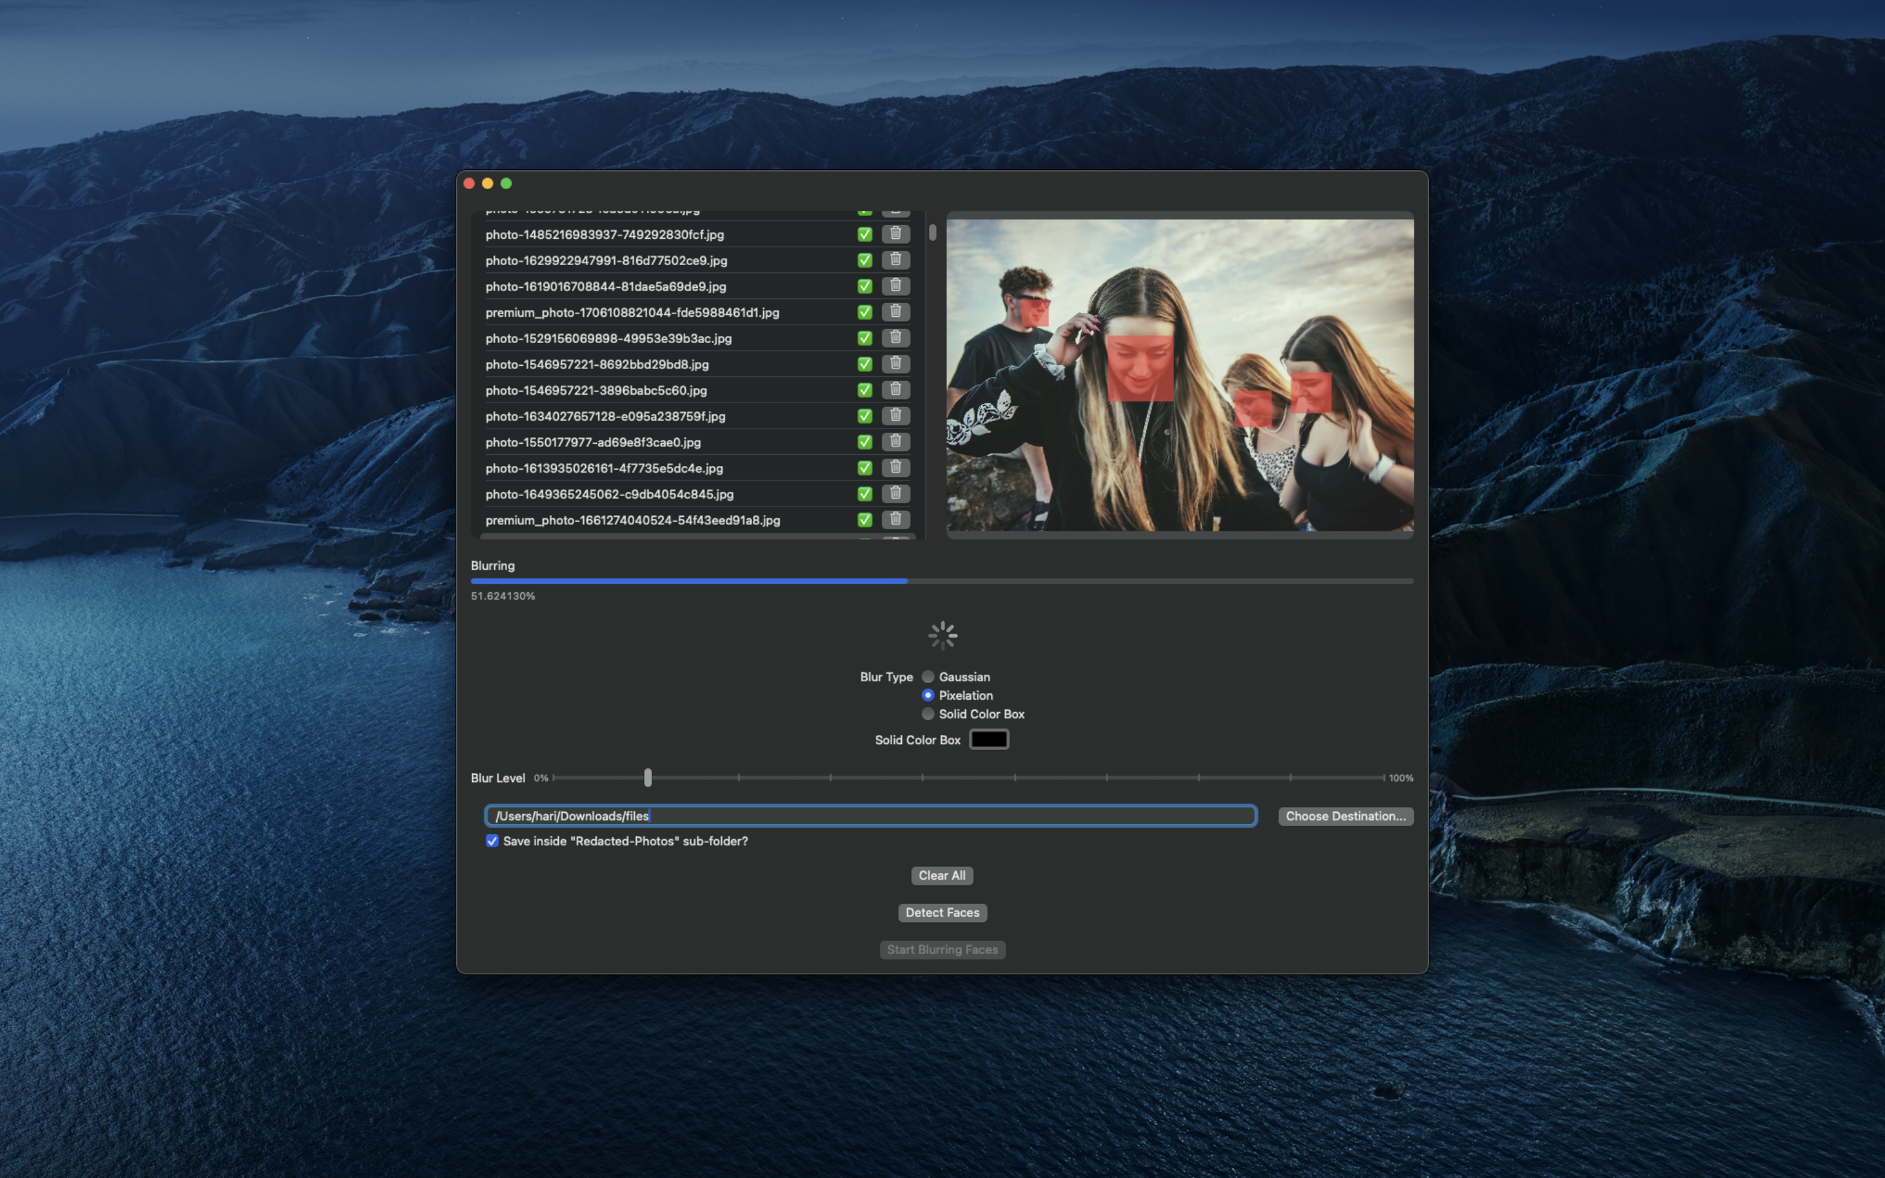Choose Solid Color Box blur type
Image resolution: width=1885 pixels, height=1178 pixels.
927,713
